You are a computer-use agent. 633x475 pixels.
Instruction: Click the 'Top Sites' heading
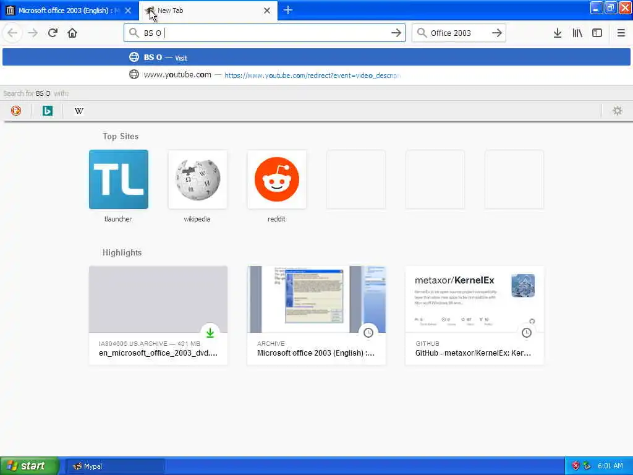(x=121, y=136)
